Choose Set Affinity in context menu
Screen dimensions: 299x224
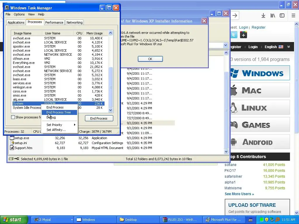point(60,130)
